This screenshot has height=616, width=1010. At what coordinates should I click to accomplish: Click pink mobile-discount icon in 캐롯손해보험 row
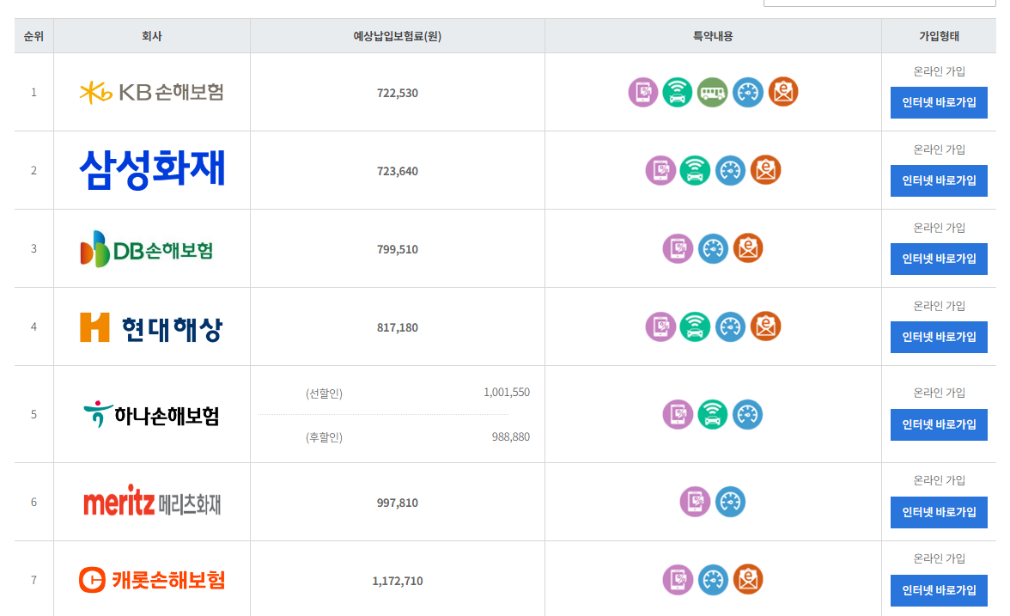[678, 579]
